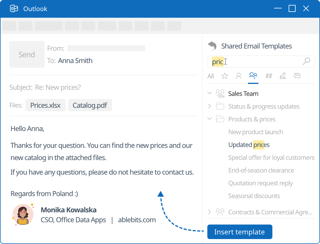Open the Shortcuts hashtag icon
320x244 pixels.
pyautogui.click(x=269, y=76)
